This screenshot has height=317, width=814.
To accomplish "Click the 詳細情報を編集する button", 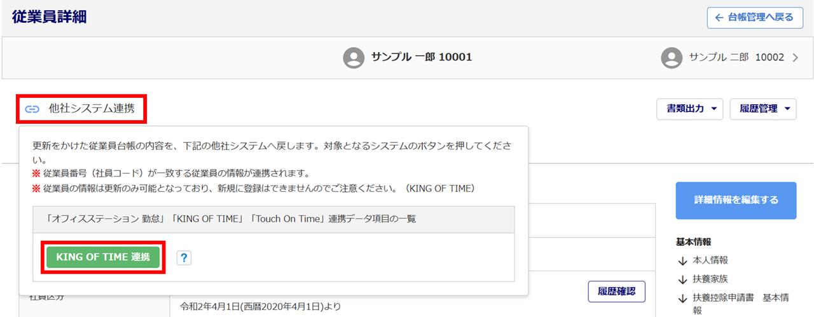I will pos(736,200).
